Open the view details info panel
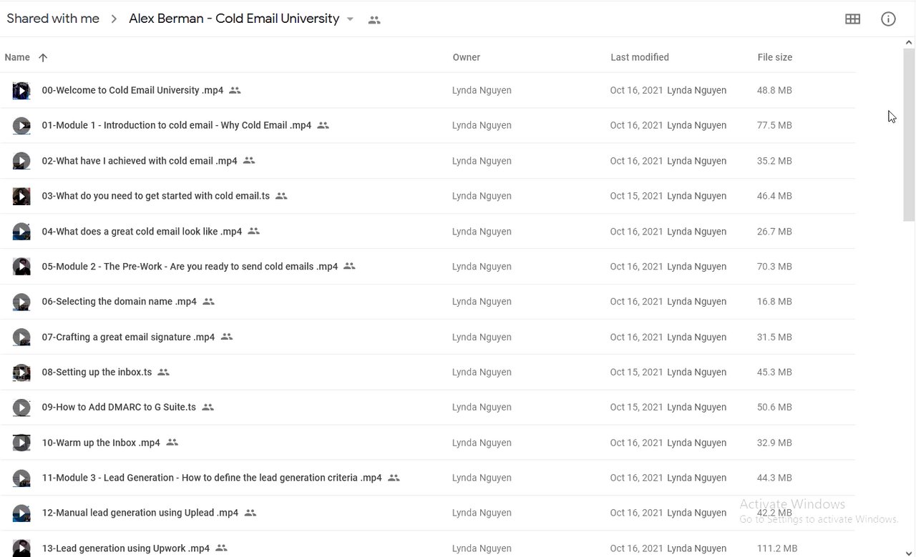This screenshot has height=557, width=916. tap(888, 19)
